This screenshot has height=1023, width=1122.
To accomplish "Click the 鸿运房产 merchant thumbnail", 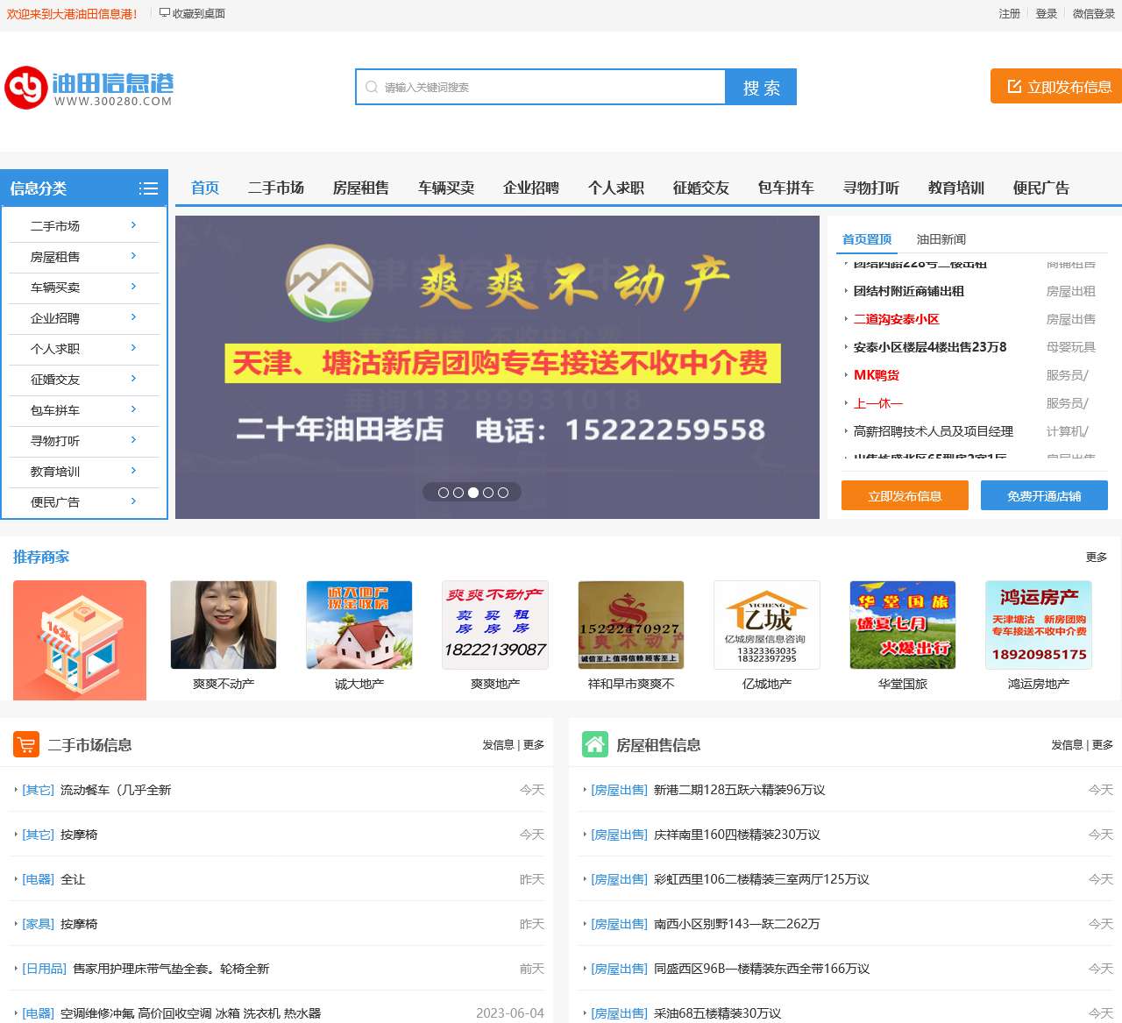I will tap(1038, 625).
